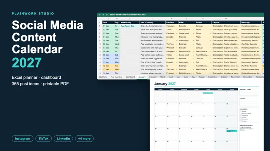The height and width of the screenshot is (151, 270).
Task: Select column D header letter
Action: click(x=152, y=19)
